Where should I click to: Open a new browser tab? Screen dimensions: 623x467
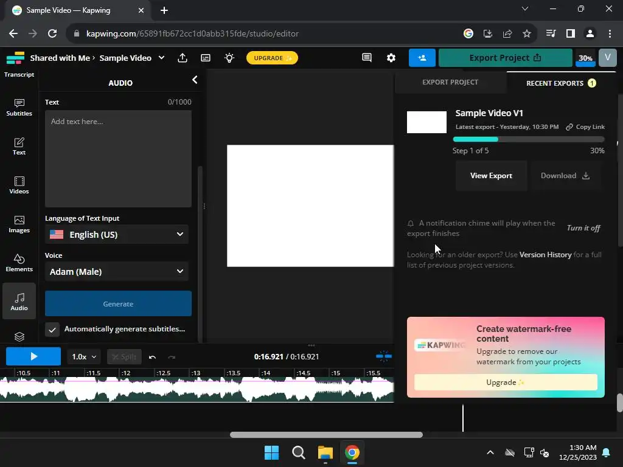(164, 10)
